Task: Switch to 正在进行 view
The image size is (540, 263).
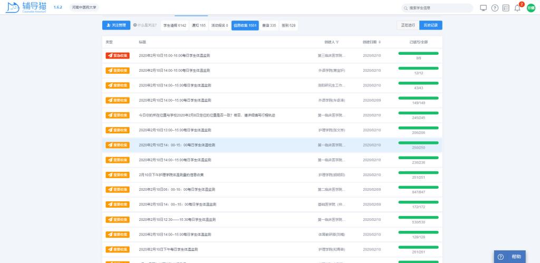Action: click(x=408, y=25)
